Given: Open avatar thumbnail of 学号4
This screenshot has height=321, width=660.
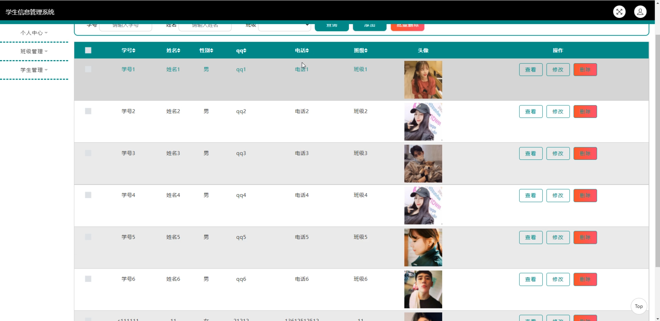Looking at the screenshot, I should point(423,206).
